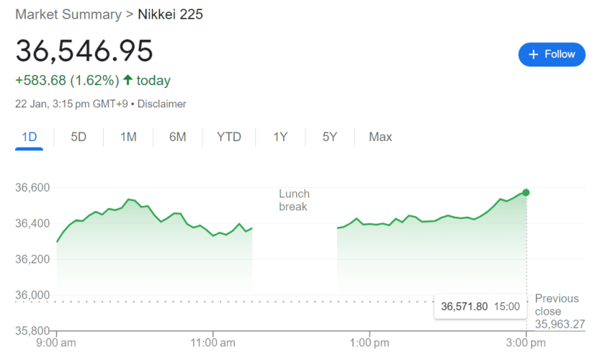The image size is (608, 360).
Task: Click the Previous close 35,963.27 label
Action: (x=559, y=311)
